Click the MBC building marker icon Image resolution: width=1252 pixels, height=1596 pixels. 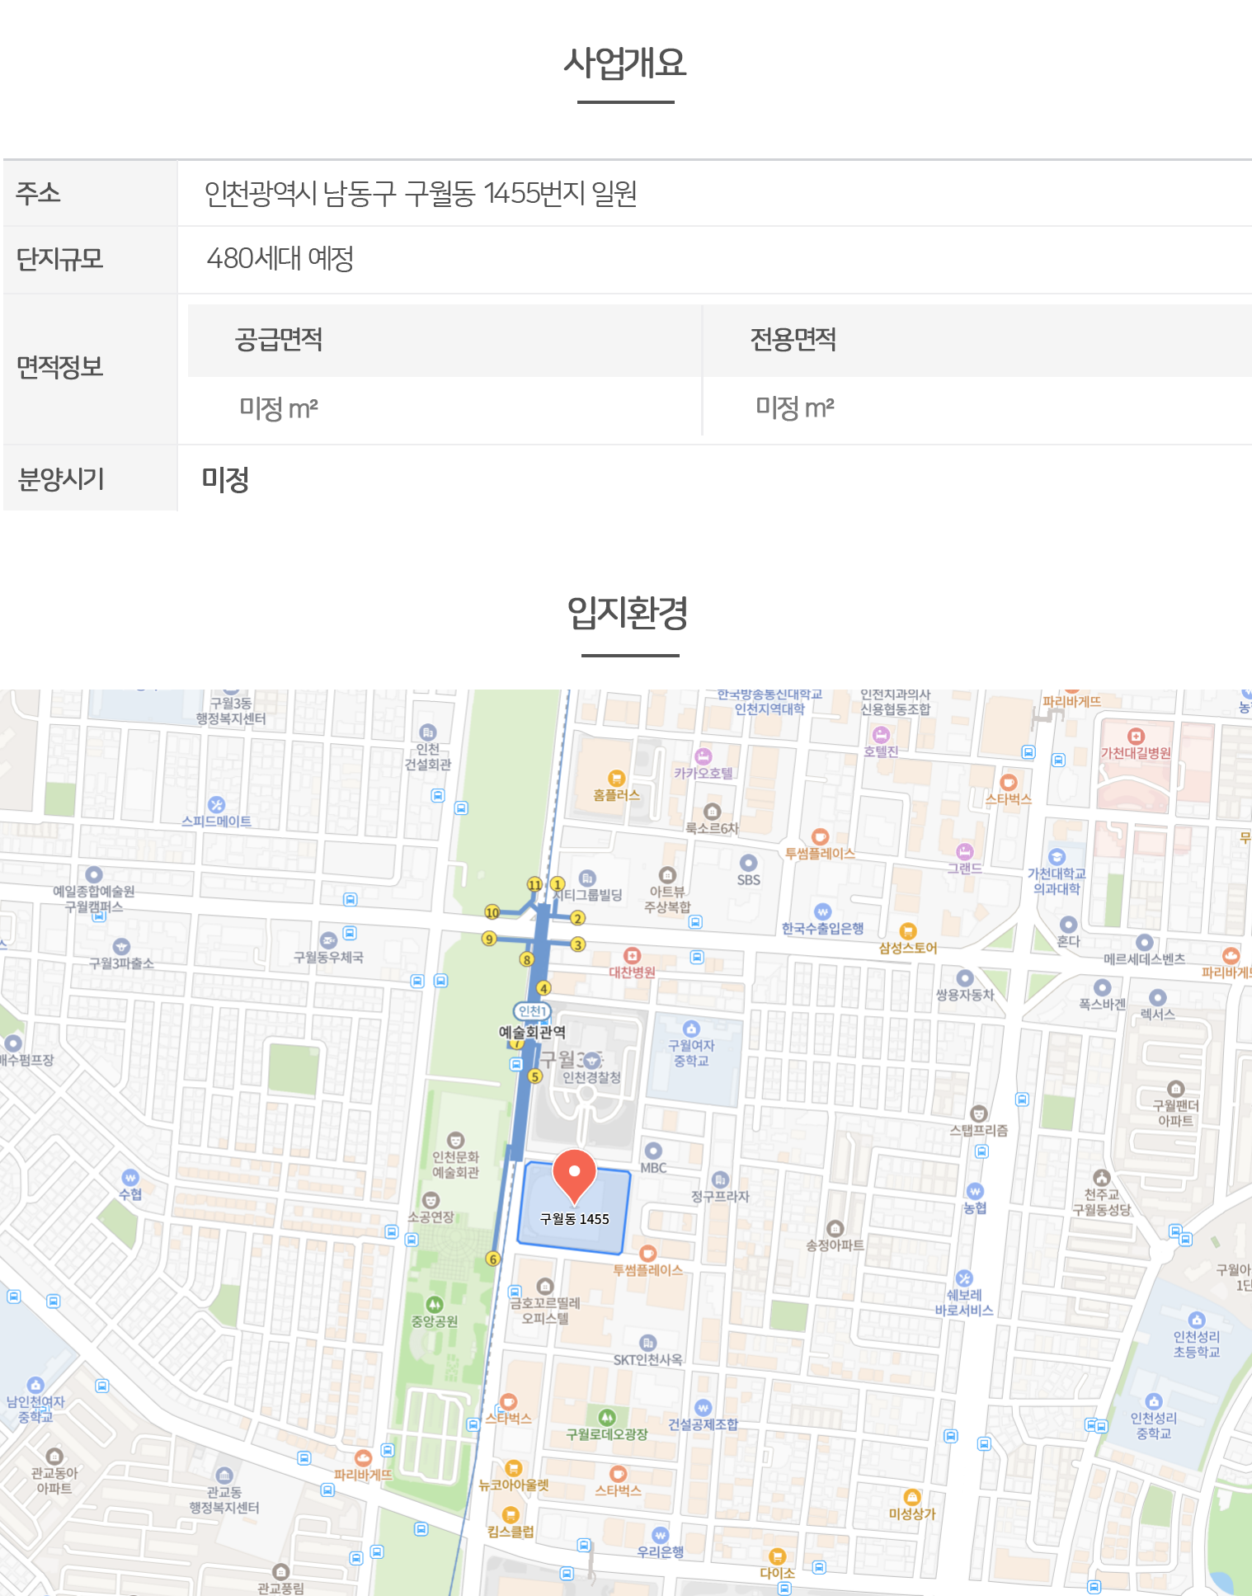tap(653, 1151)
